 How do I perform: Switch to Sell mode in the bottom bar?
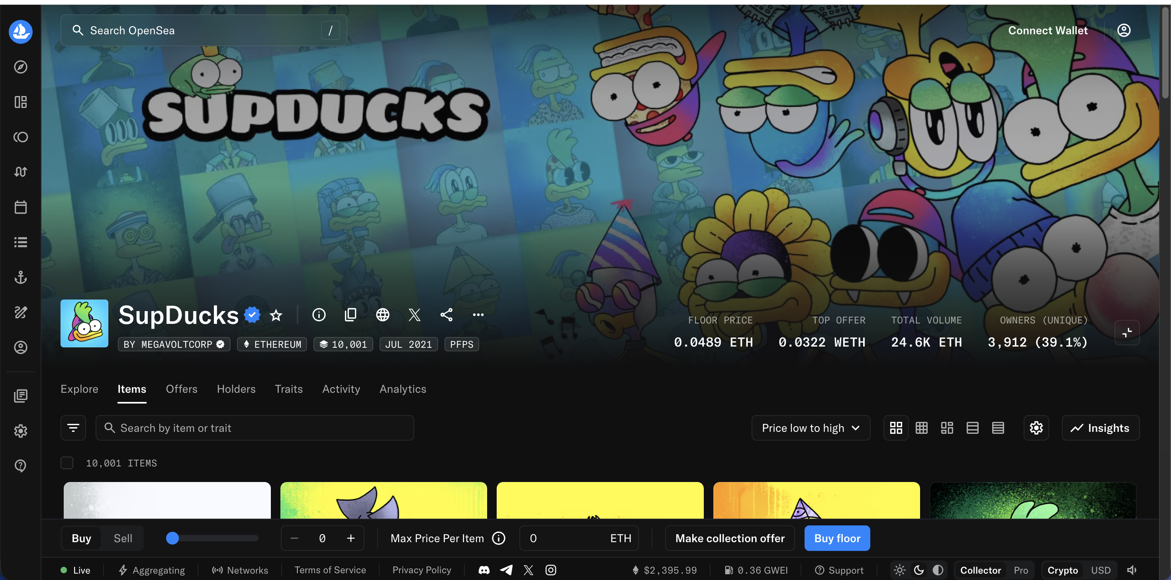click(x=123, y=538)
